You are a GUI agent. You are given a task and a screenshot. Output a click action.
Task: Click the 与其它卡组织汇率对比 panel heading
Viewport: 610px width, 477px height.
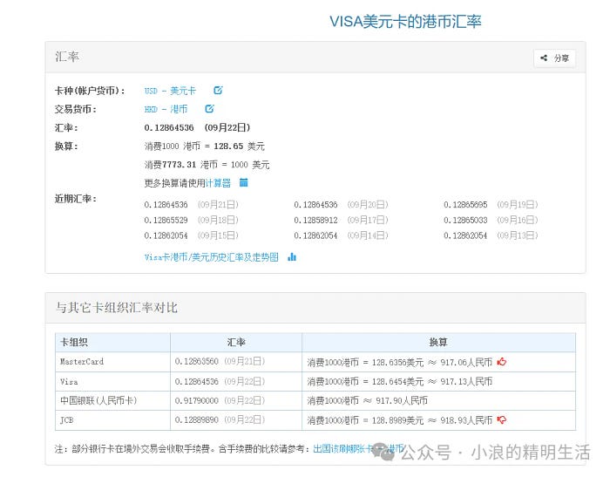click(116, 308)
